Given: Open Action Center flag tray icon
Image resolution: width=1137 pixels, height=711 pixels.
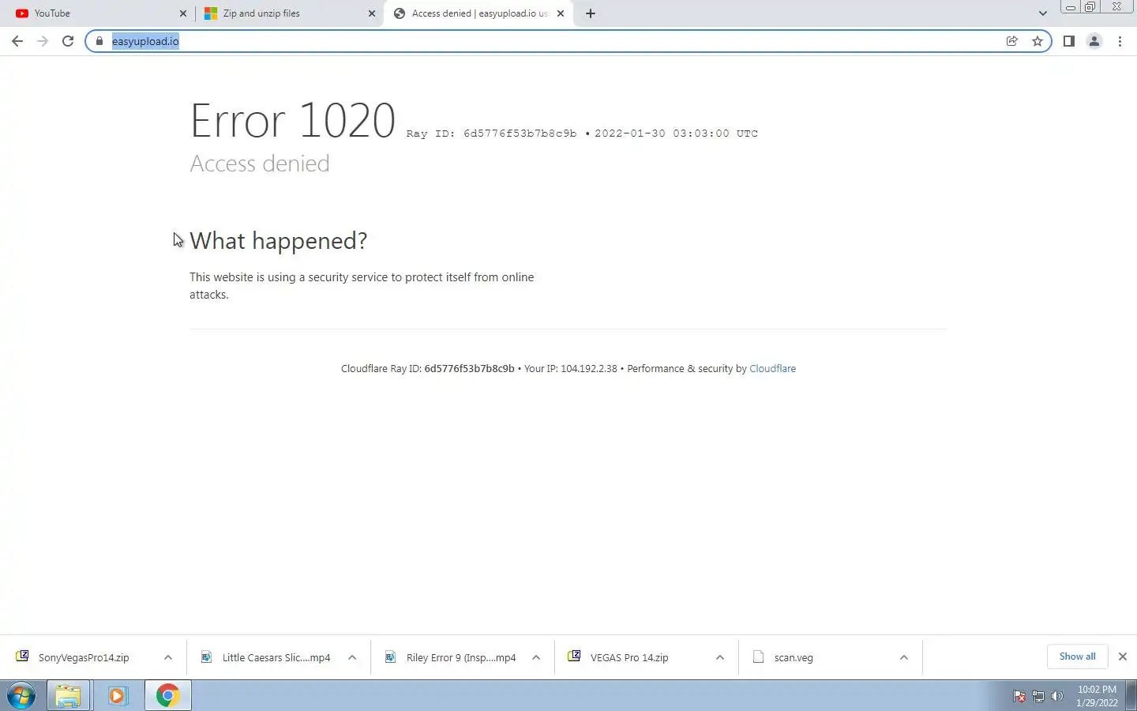Looking at the screenshot, I should [1019, 696].
